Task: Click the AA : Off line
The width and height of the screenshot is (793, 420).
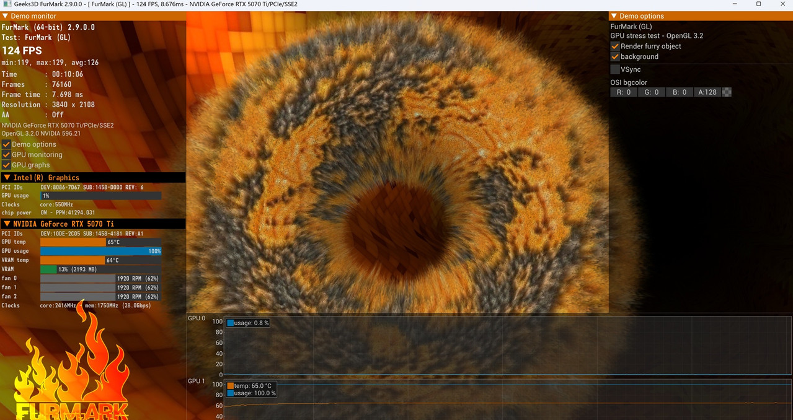Action: 32,115
